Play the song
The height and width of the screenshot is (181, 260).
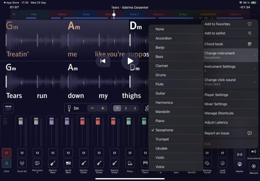[x=130, y=61]
